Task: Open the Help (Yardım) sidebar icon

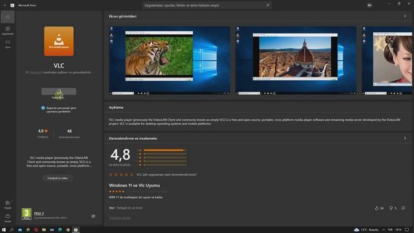Action: click(x=8, y=218)
